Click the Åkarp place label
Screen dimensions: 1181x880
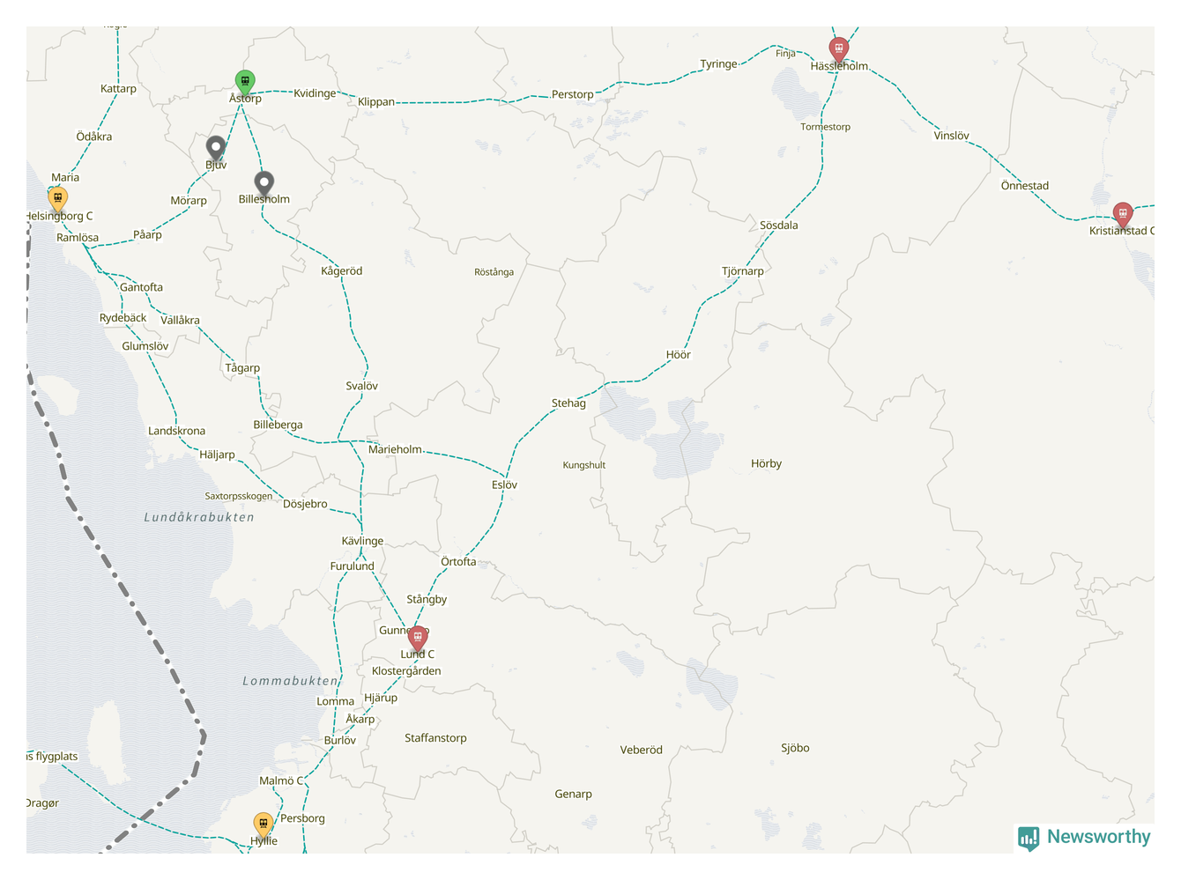coord(360,720)
